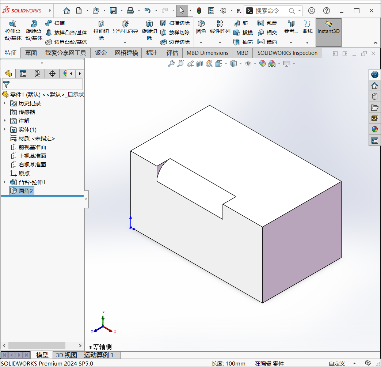The image size is (381, 367).
Task: Switch to the 钣金 (Sheet Metal) ribbon tab
Action: click(x=100, y=53)
